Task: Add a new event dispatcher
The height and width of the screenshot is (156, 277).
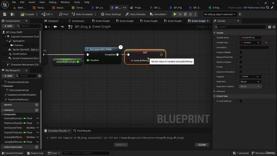Action: tap(36, 147)
